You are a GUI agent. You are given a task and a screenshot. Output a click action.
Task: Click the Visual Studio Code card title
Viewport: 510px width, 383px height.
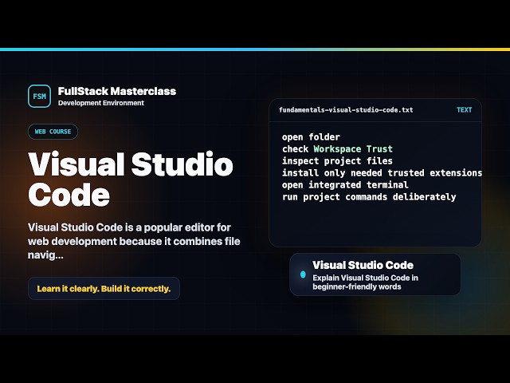coord(363,265)
